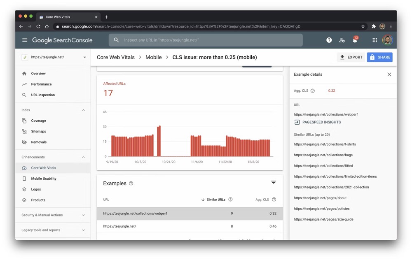This screenshot has height=260, width=412.
Task: Click similar URL collections/2021-collection
Action: tap(331, 187)
